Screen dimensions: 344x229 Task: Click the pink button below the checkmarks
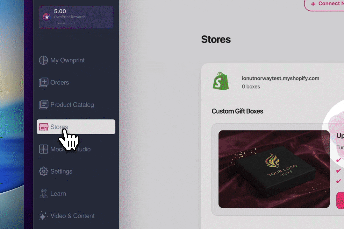(340, 200)
